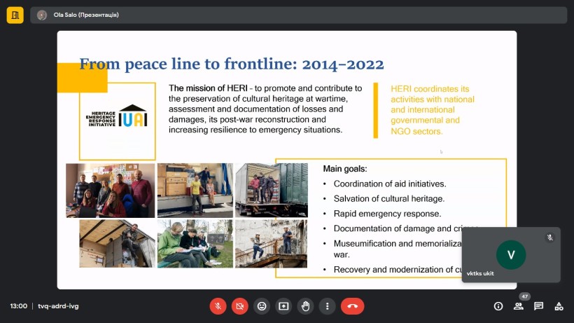Open the emoji reactions button

tap(262, 306)
